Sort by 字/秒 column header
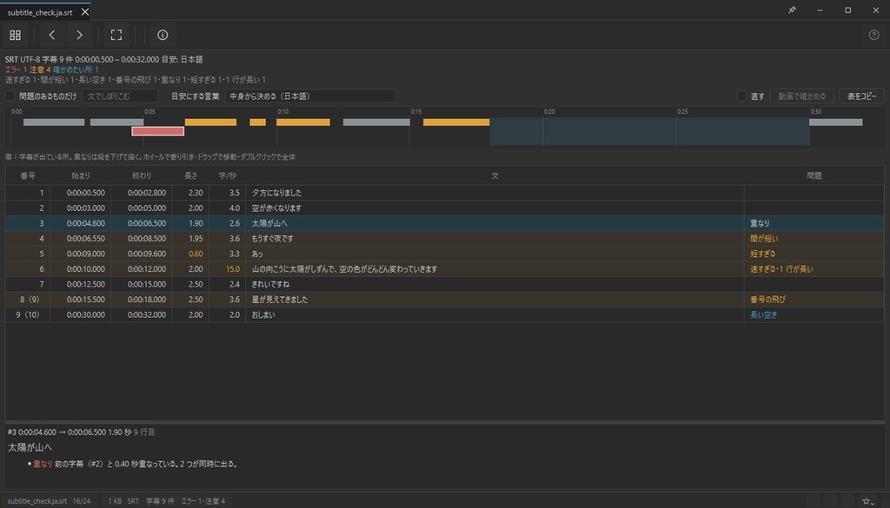This screenshot has width=890, height=508. pos(227,175)
